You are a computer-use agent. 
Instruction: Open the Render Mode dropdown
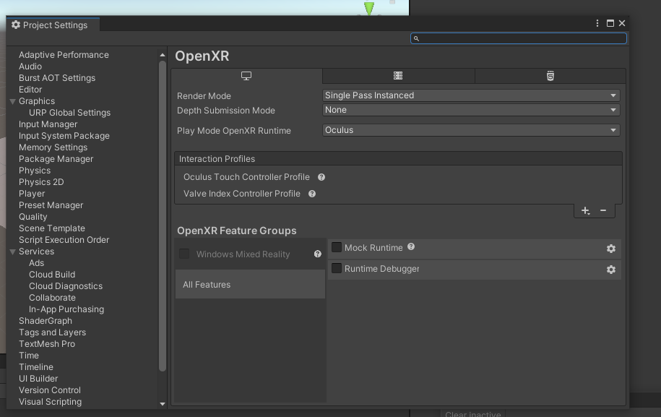(470, 95)
